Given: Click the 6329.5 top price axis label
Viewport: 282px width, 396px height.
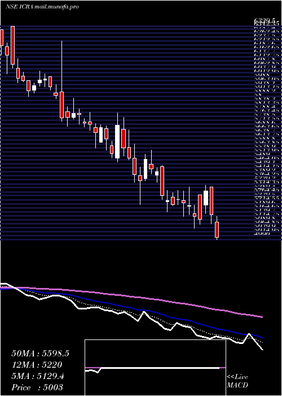Looking at the screenshot, I should pyautogui.click(x=266, y=20).
